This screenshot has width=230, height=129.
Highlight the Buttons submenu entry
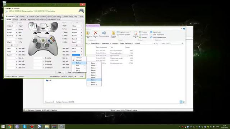point(79,63)
